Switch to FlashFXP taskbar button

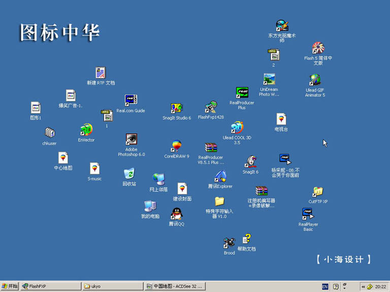[51, 286]
